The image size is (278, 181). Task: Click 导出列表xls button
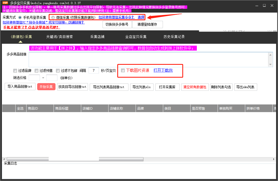(x=142, y=87)
